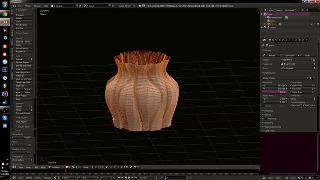
Task: Open the Help menu
Action: pyautogui.click(x=46, y=6)
